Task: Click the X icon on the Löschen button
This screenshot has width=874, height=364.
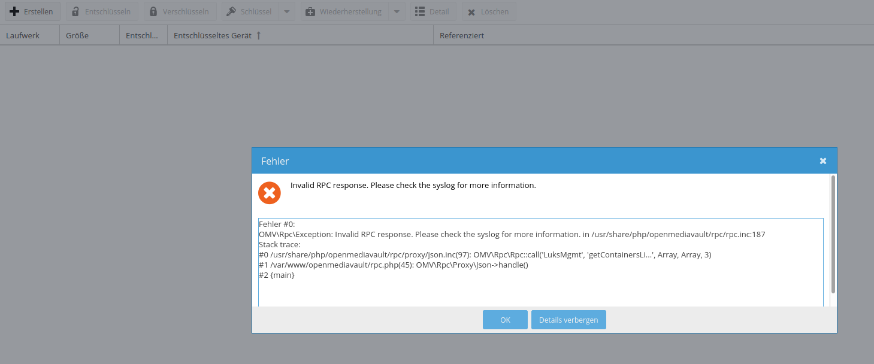Action: (x=471, y=11)
